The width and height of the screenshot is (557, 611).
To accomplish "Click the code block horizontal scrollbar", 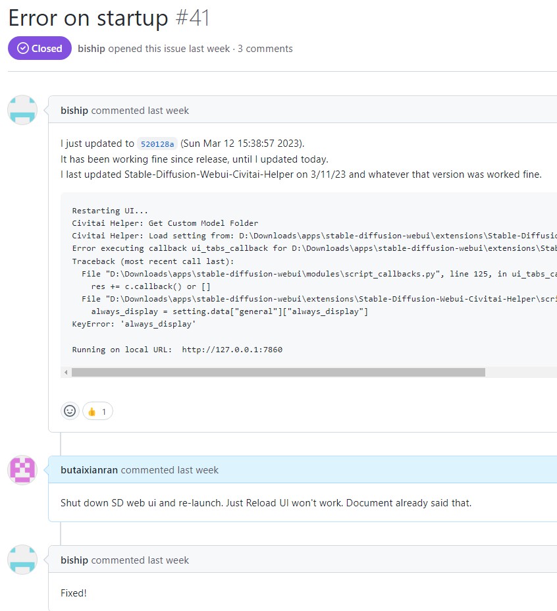I will (278, 373).
